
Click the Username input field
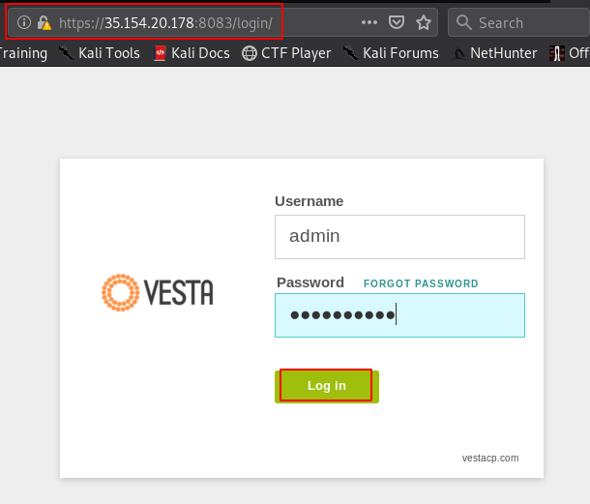pos(399,237)
